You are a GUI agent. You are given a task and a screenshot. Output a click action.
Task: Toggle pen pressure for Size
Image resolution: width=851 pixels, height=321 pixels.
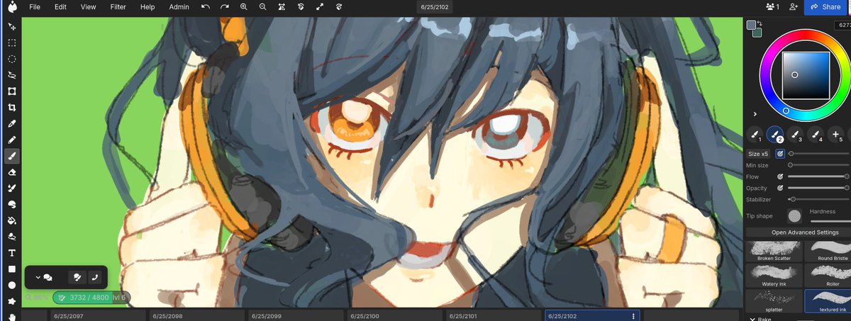click(x=780, y=154)
